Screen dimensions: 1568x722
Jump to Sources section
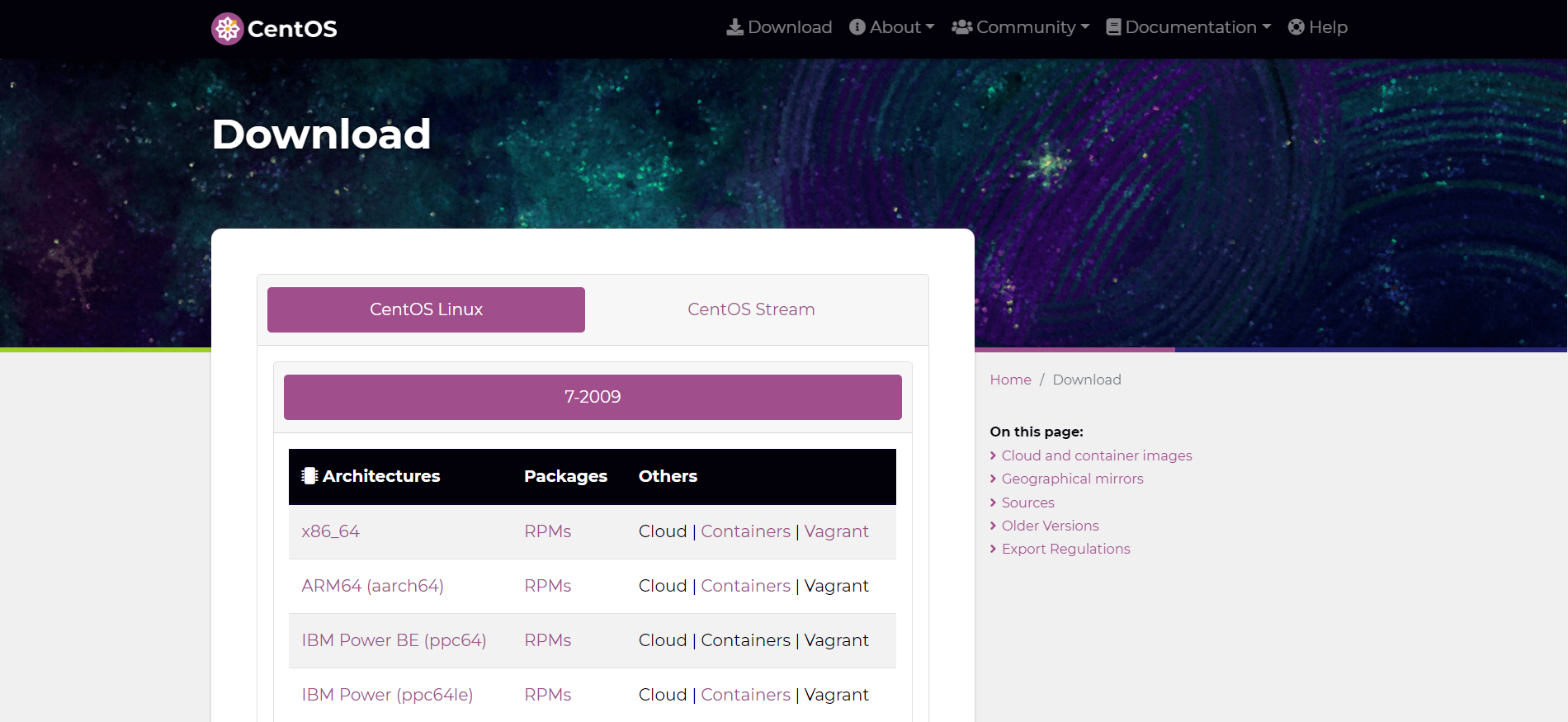click(1028, 503)
